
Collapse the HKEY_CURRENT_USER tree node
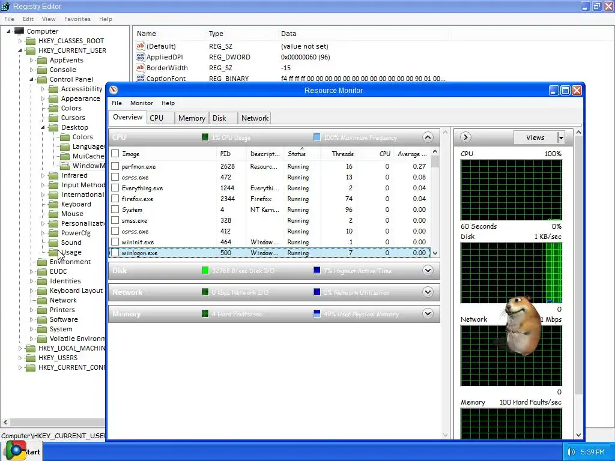pyautogui.click(x=20, y=50)
